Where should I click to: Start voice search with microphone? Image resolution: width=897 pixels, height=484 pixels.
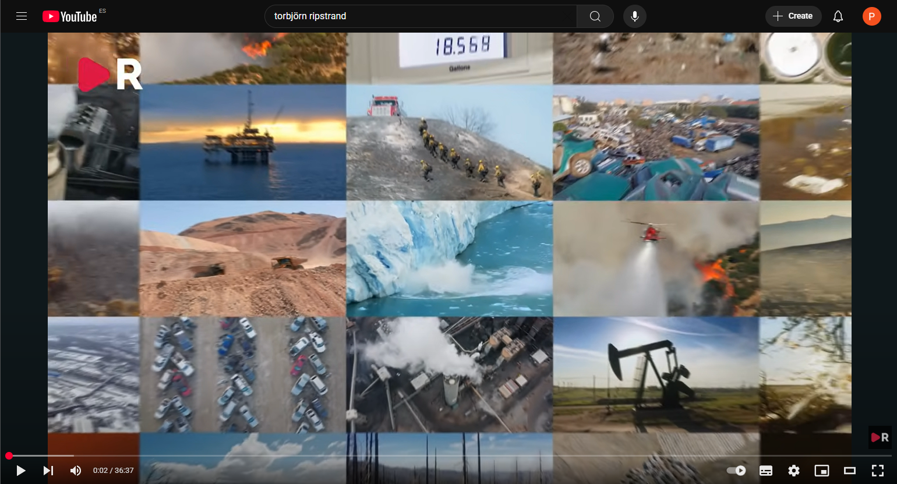click(x=635, y=16)
